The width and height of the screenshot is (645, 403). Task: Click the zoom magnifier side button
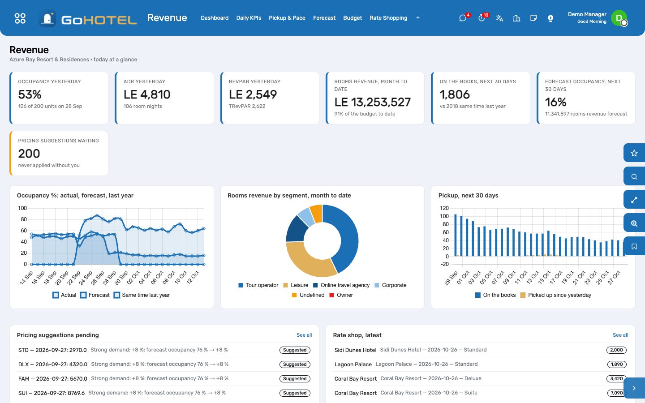pyautogui.click(x=634, y=223)
